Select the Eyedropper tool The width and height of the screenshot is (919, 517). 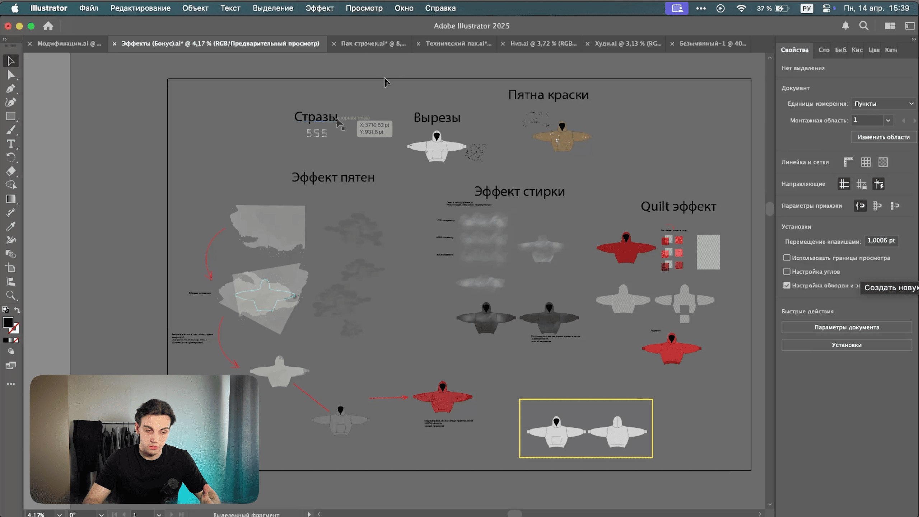(11, 226)
